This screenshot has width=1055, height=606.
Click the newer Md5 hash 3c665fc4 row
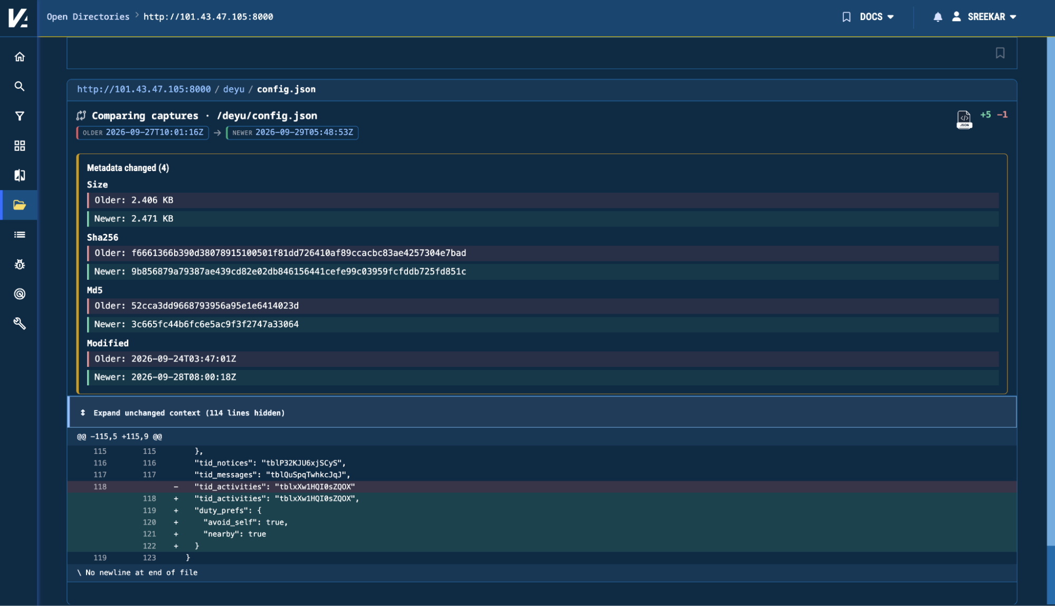tap(543, 324)
